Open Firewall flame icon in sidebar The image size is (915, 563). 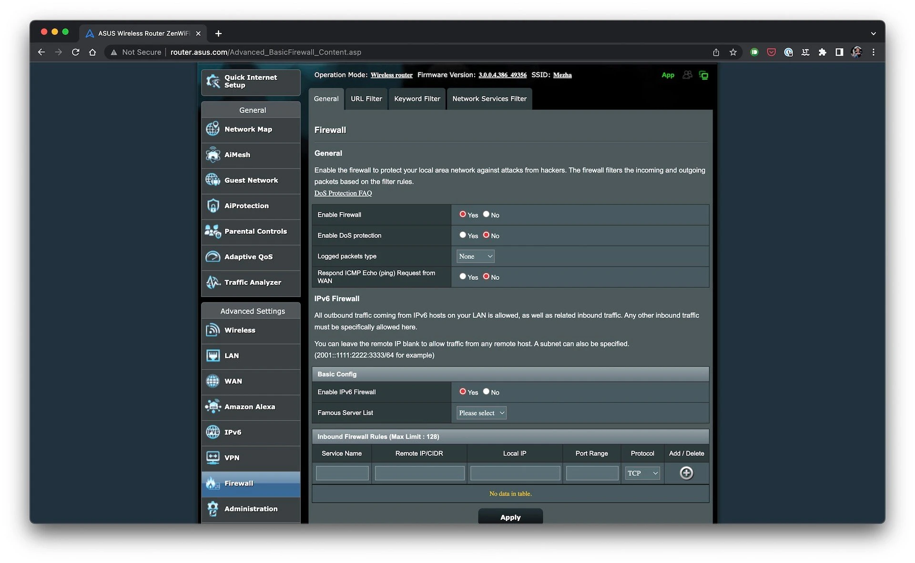[213, 483]
